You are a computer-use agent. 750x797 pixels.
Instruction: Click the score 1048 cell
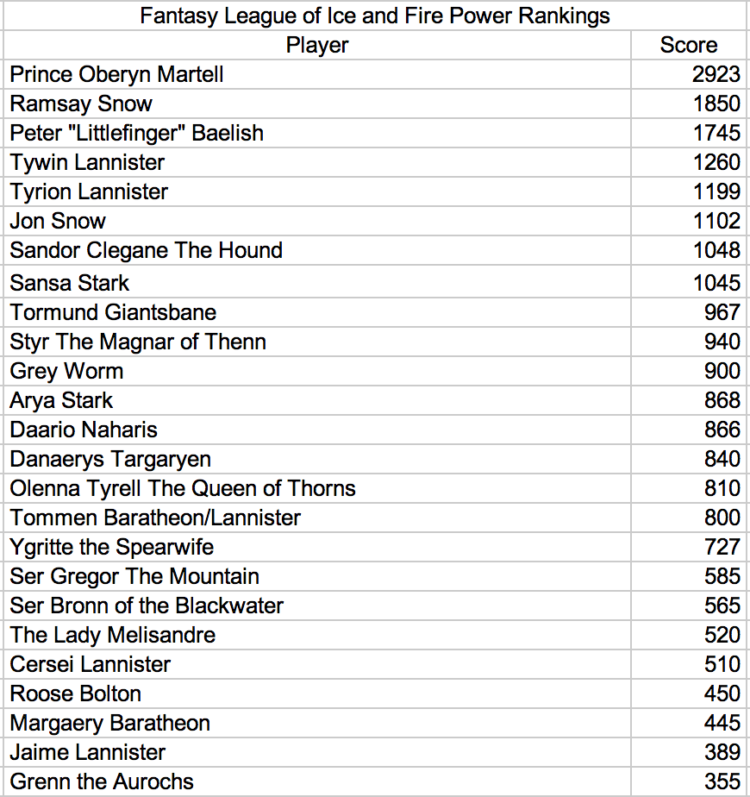690,251
